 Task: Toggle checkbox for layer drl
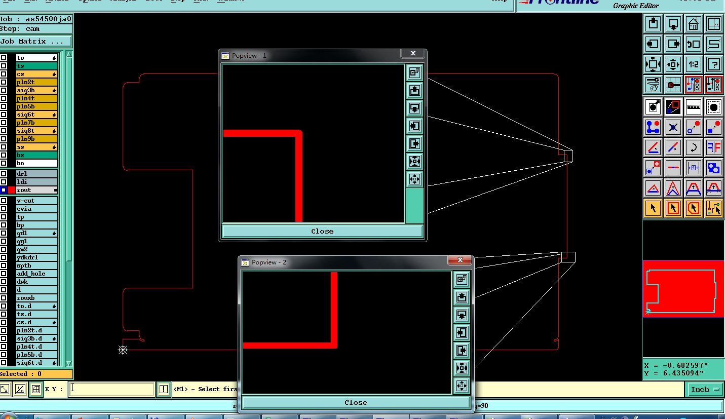click(x=4, y=174)
